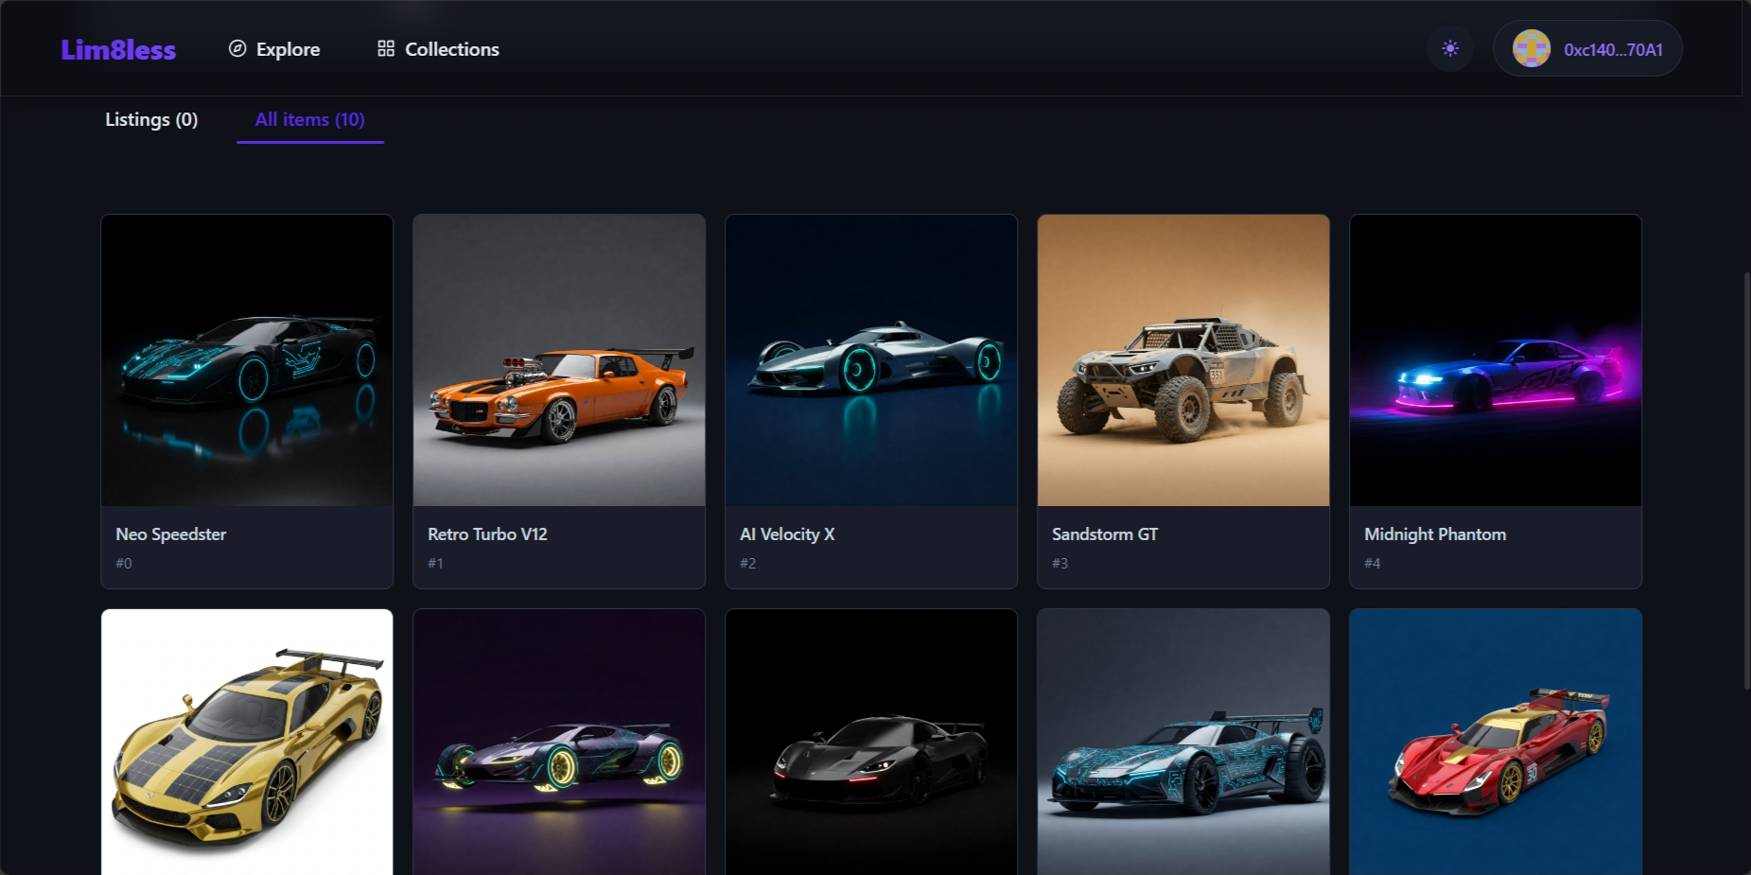Screen dimensions: 1751x875
Task: Toggle light/dark theme sun button
Action: pyautogui.click(x=1449, y=49)
